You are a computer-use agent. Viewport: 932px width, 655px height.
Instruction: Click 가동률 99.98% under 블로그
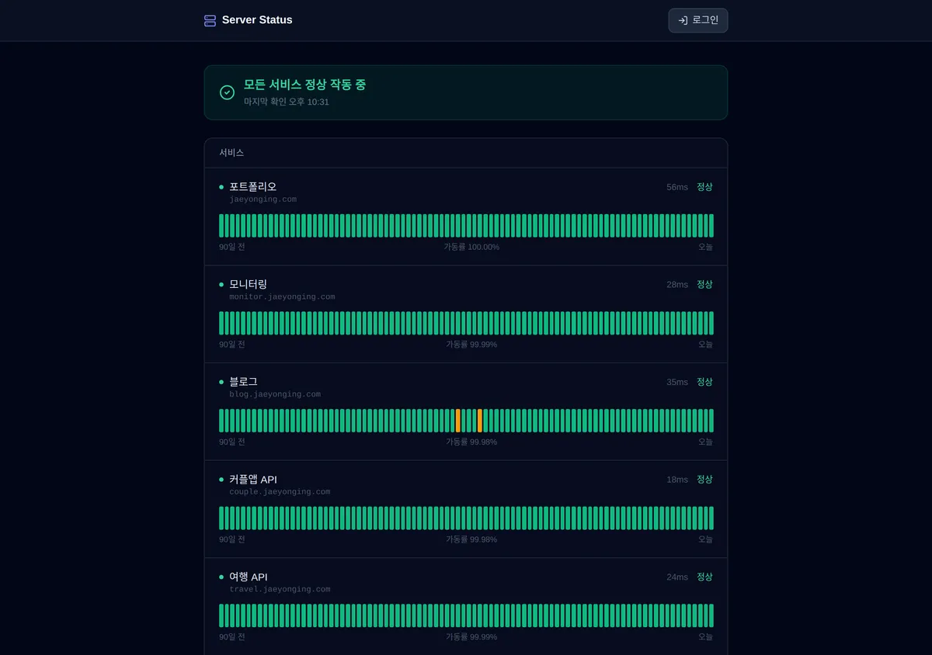[x=471, y=442]
